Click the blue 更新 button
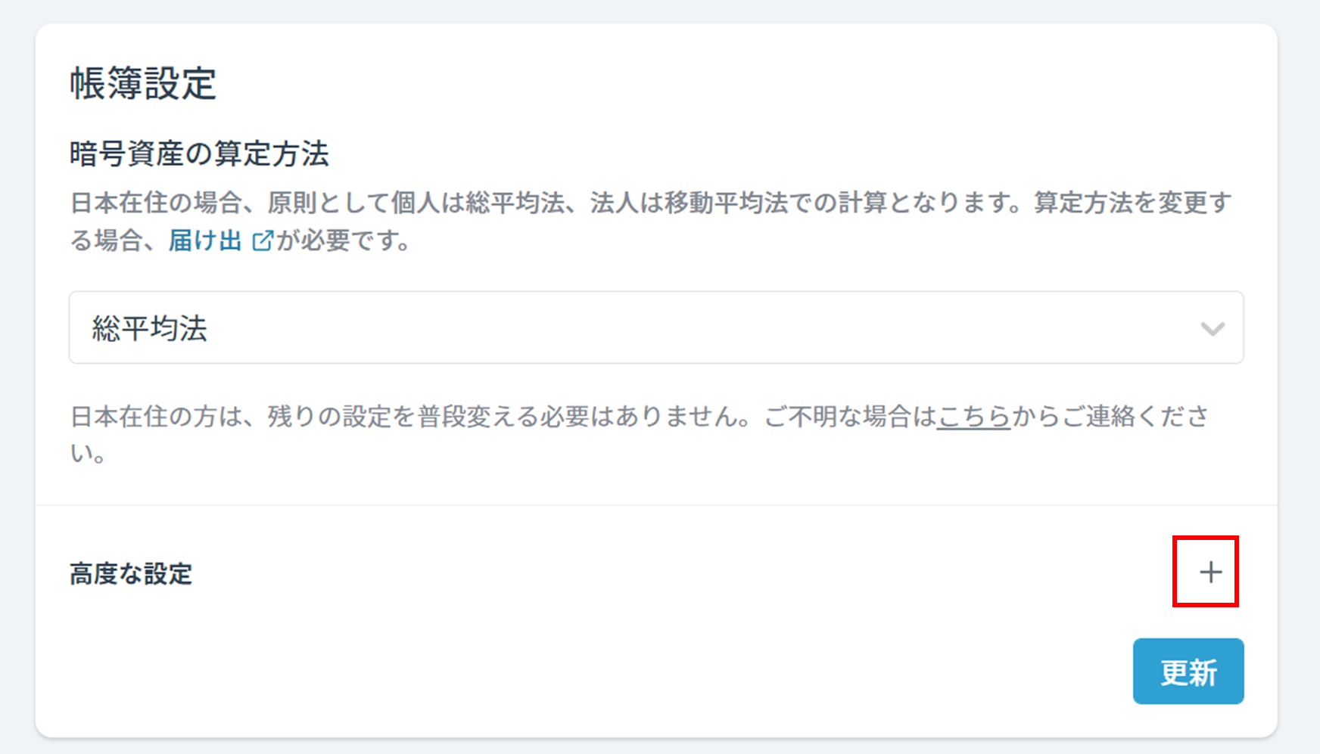 [x=1188, y=672]
